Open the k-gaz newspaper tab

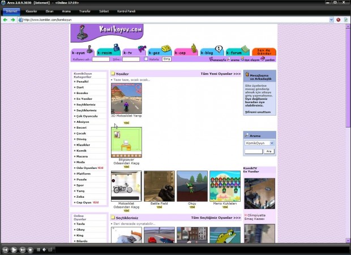(x=160, y=50)
